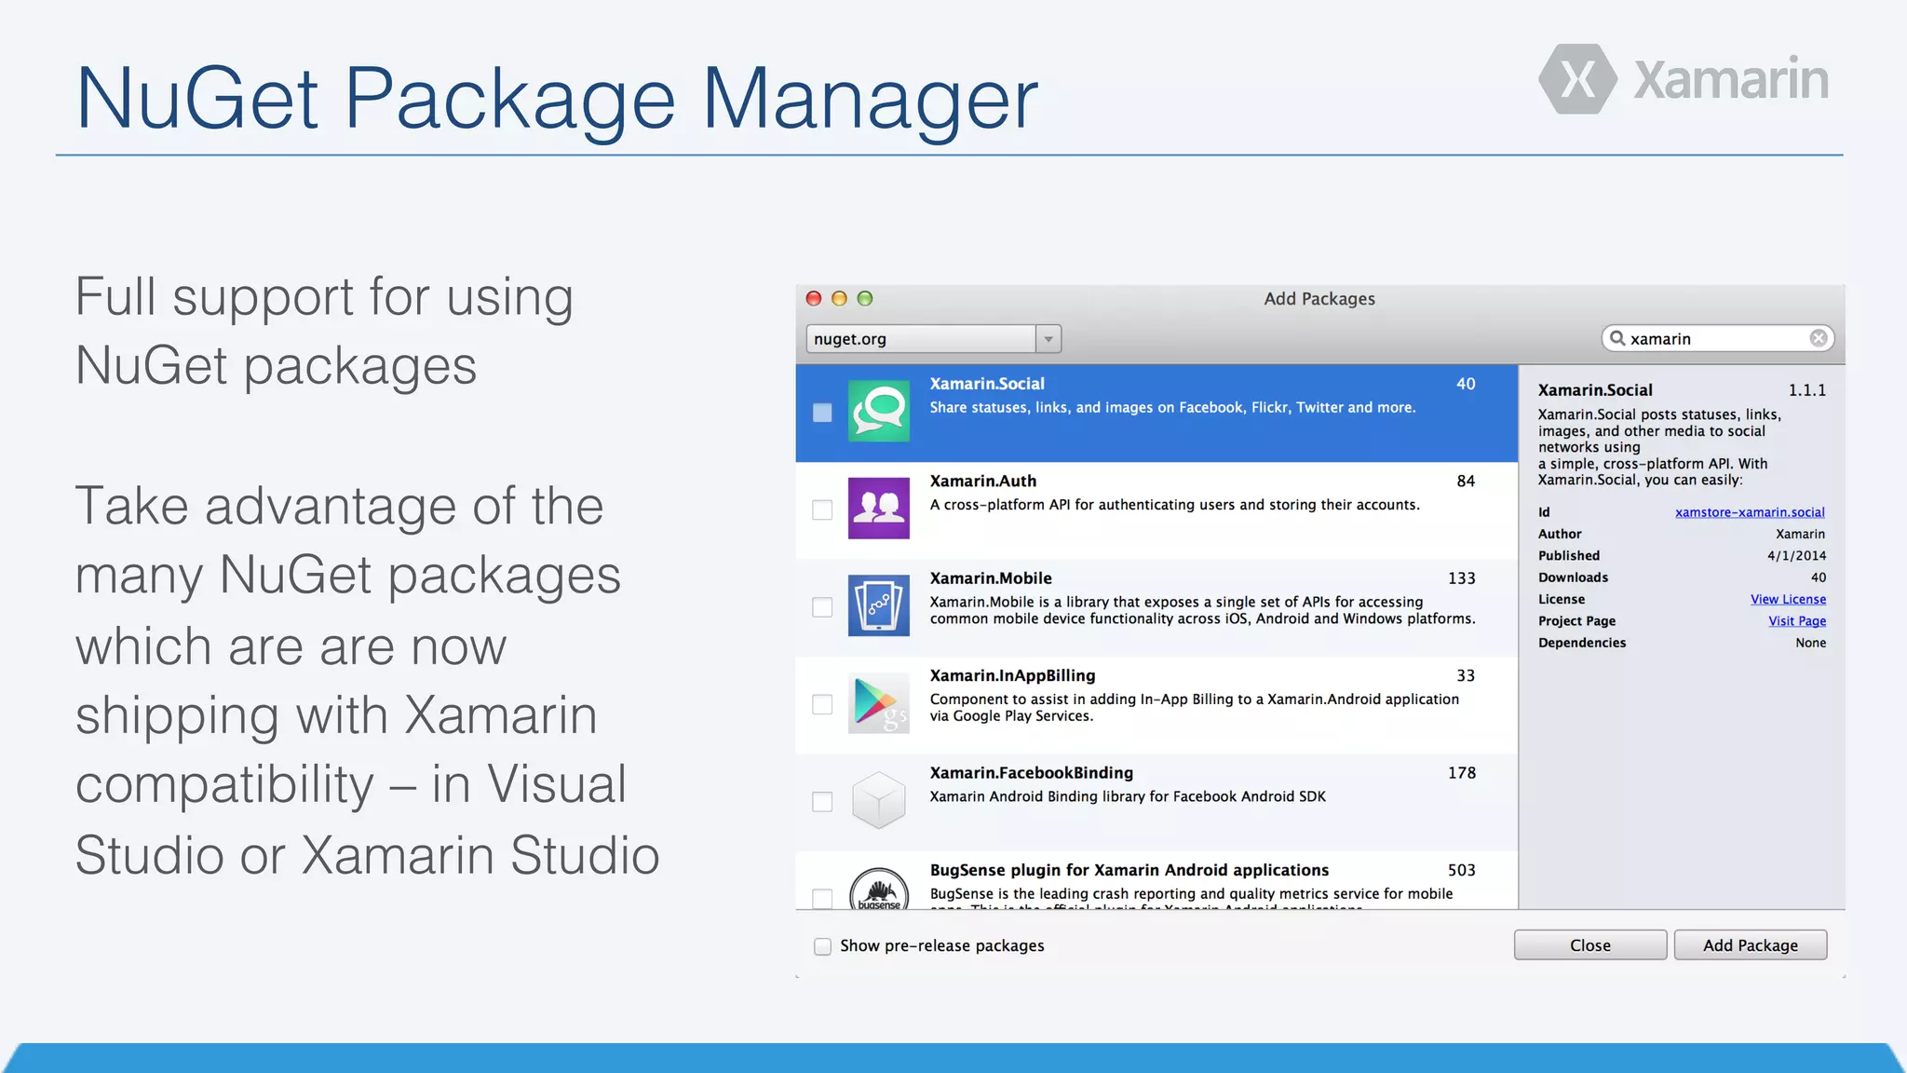Select the Xamarin.InAppBilling package title
This screenshot has width=1907, height=1073.
click(1012, 675)
